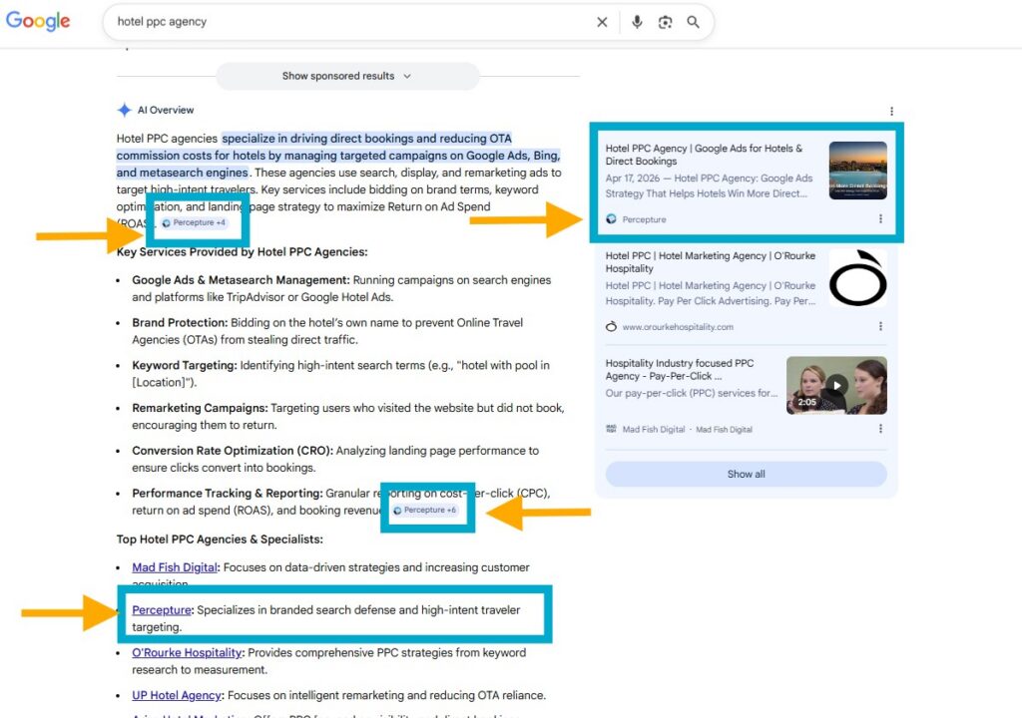The height and width of the screenshot is (718, 1022).
Task: Click Percepture source name under first card
Action: point(644,219)
